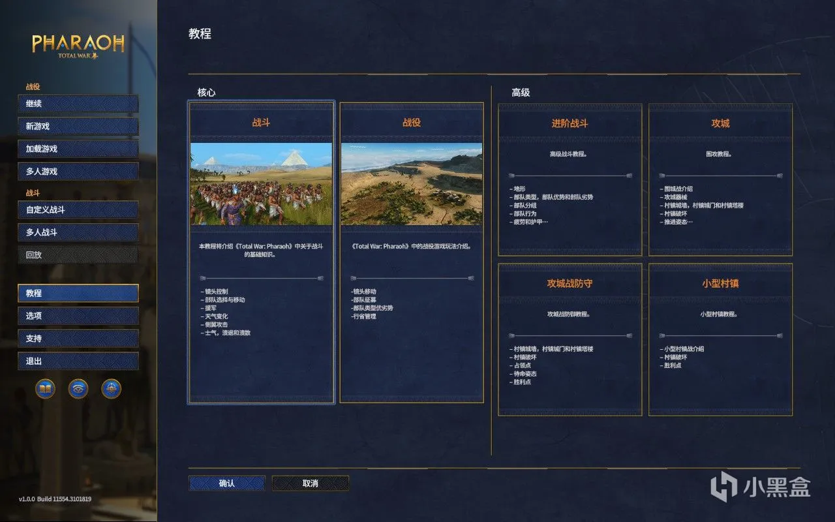Choose 多人游戏 under campaign

tap(78, 172)
